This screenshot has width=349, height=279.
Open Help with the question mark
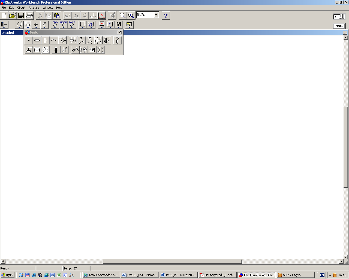coord(166,16)
